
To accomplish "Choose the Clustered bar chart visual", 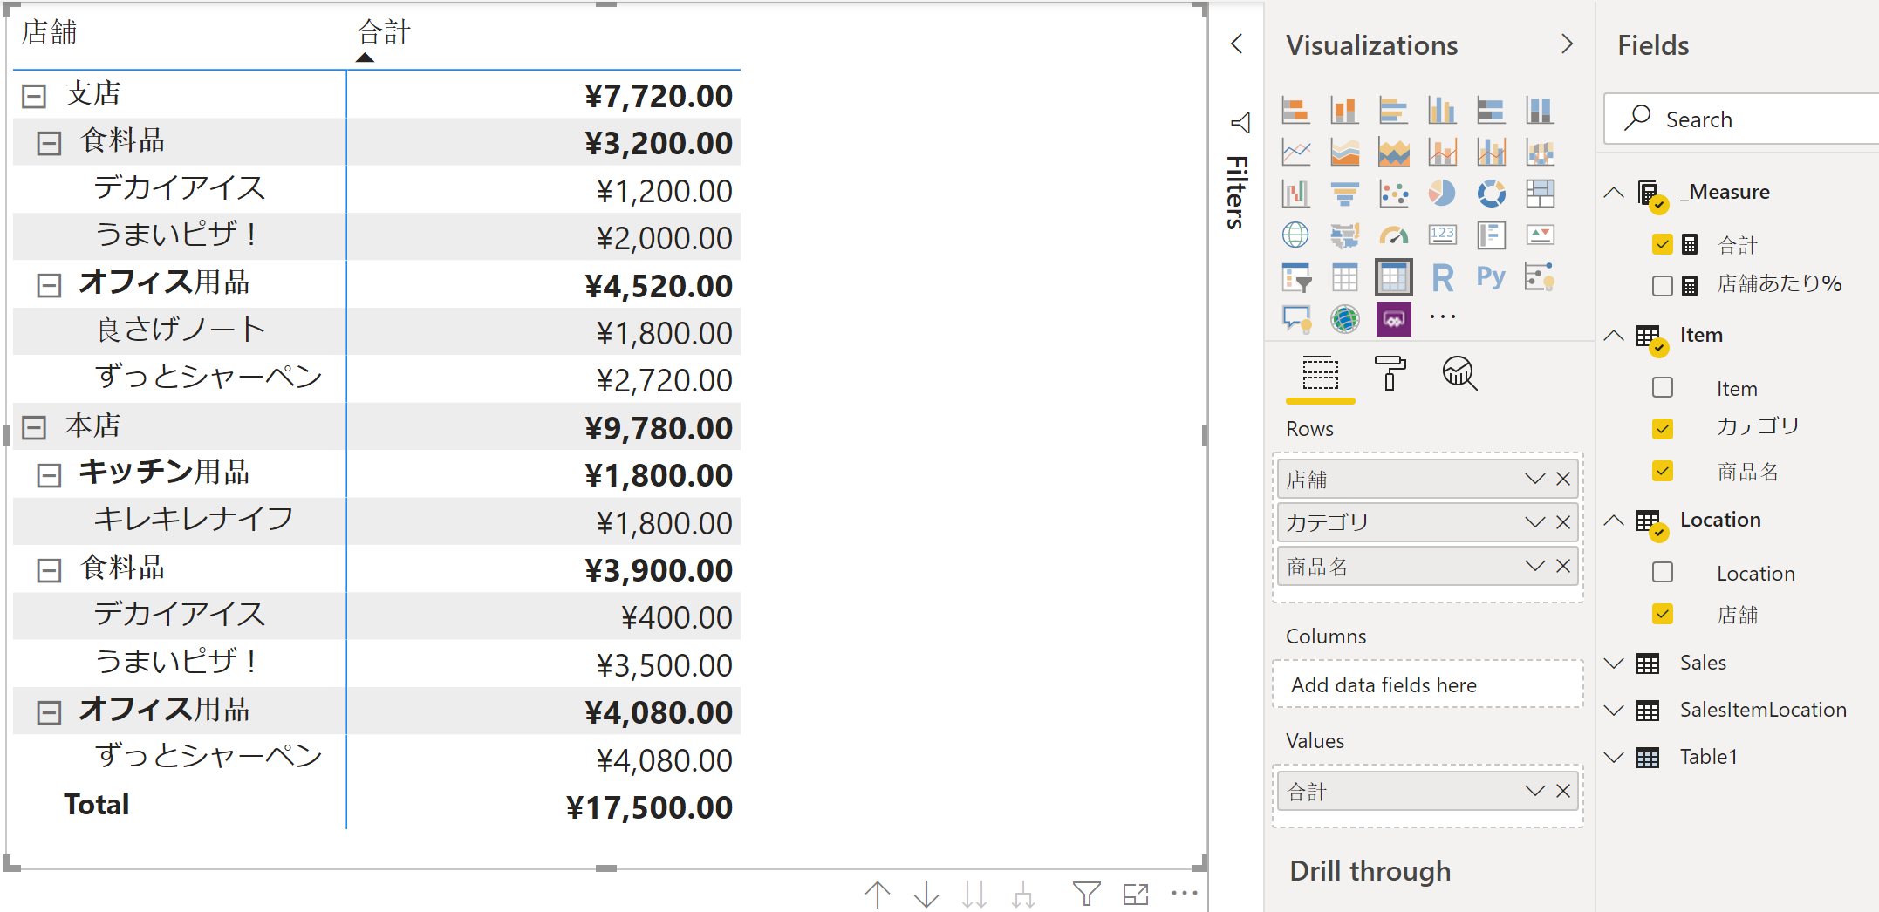I will 1393,111.
